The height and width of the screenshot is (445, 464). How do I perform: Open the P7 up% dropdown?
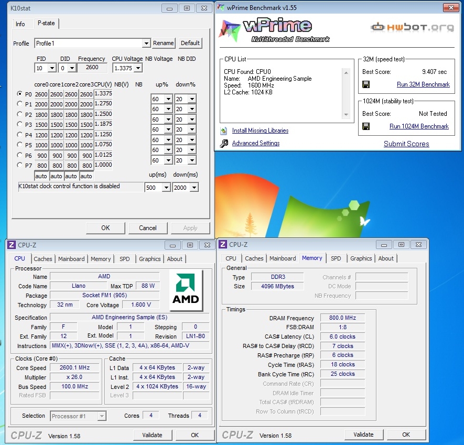click(168, 160)
